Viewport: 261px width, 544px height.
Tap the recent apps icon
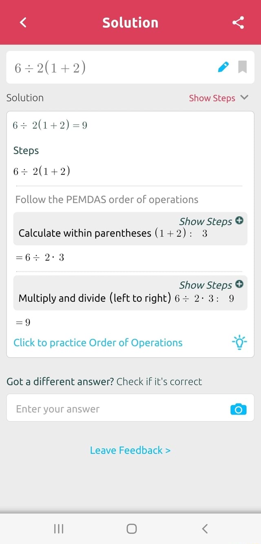(58, 528)
